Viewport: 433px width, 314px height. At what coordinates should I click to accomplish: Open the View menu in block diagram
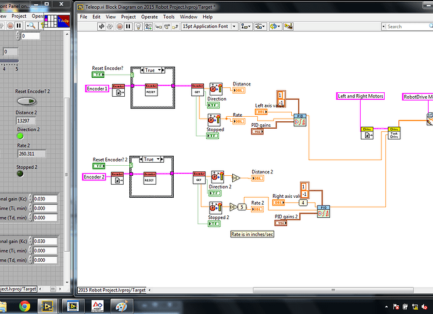click(110, 17)
